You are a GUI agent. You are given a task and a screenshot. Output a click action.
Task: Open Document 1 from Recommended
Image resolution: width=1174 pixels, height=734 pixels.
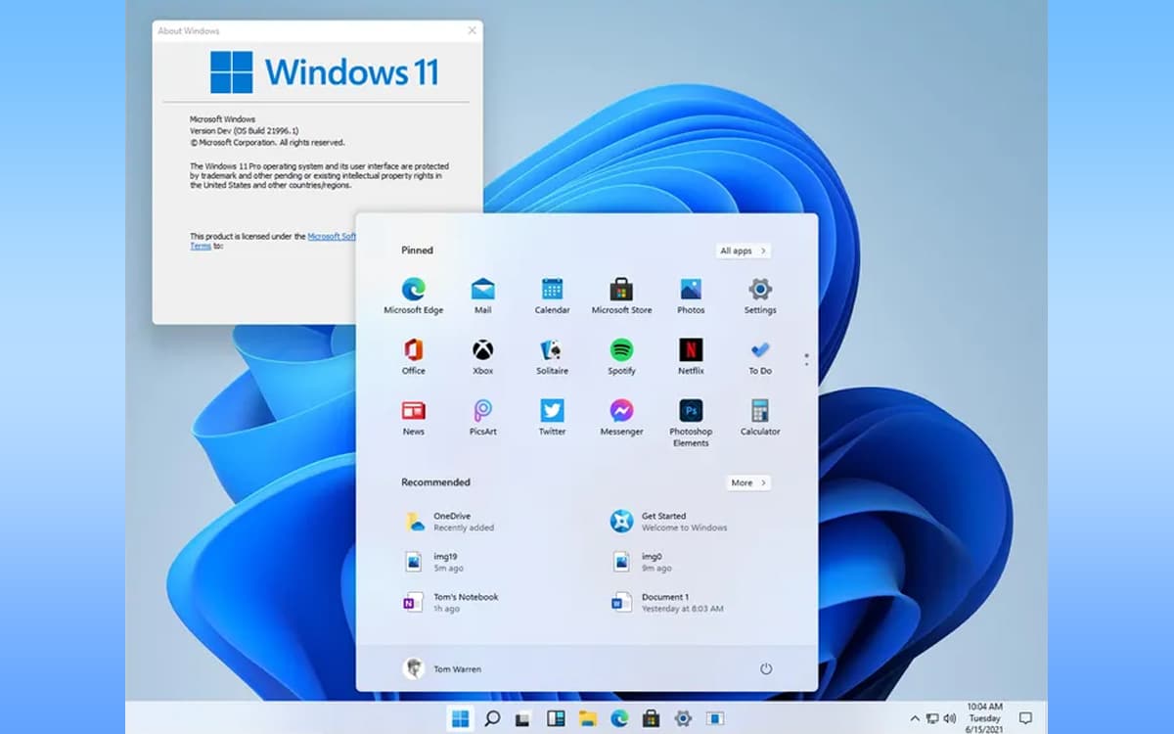point(665,602)
